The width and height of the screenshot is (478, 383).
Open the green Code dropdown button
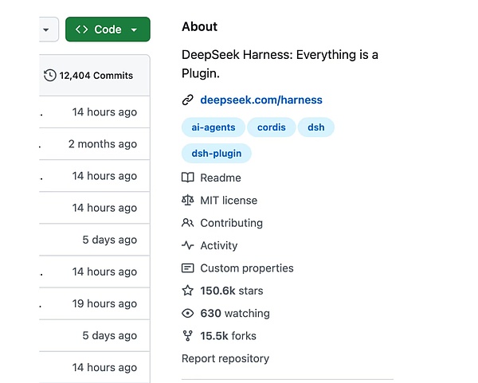(108, 29)
